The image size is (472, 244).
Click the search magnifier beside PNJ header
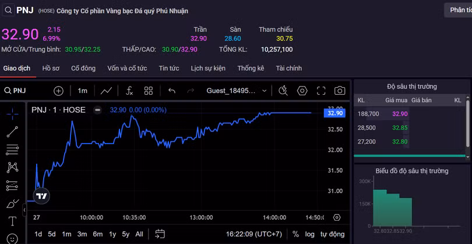(8, 10)
